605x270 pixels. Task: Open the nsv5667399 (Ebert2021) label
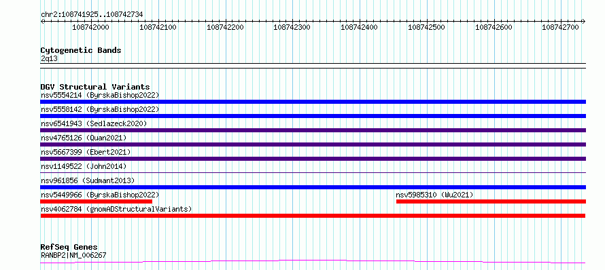pyautogui.click(x=86, y=152)
